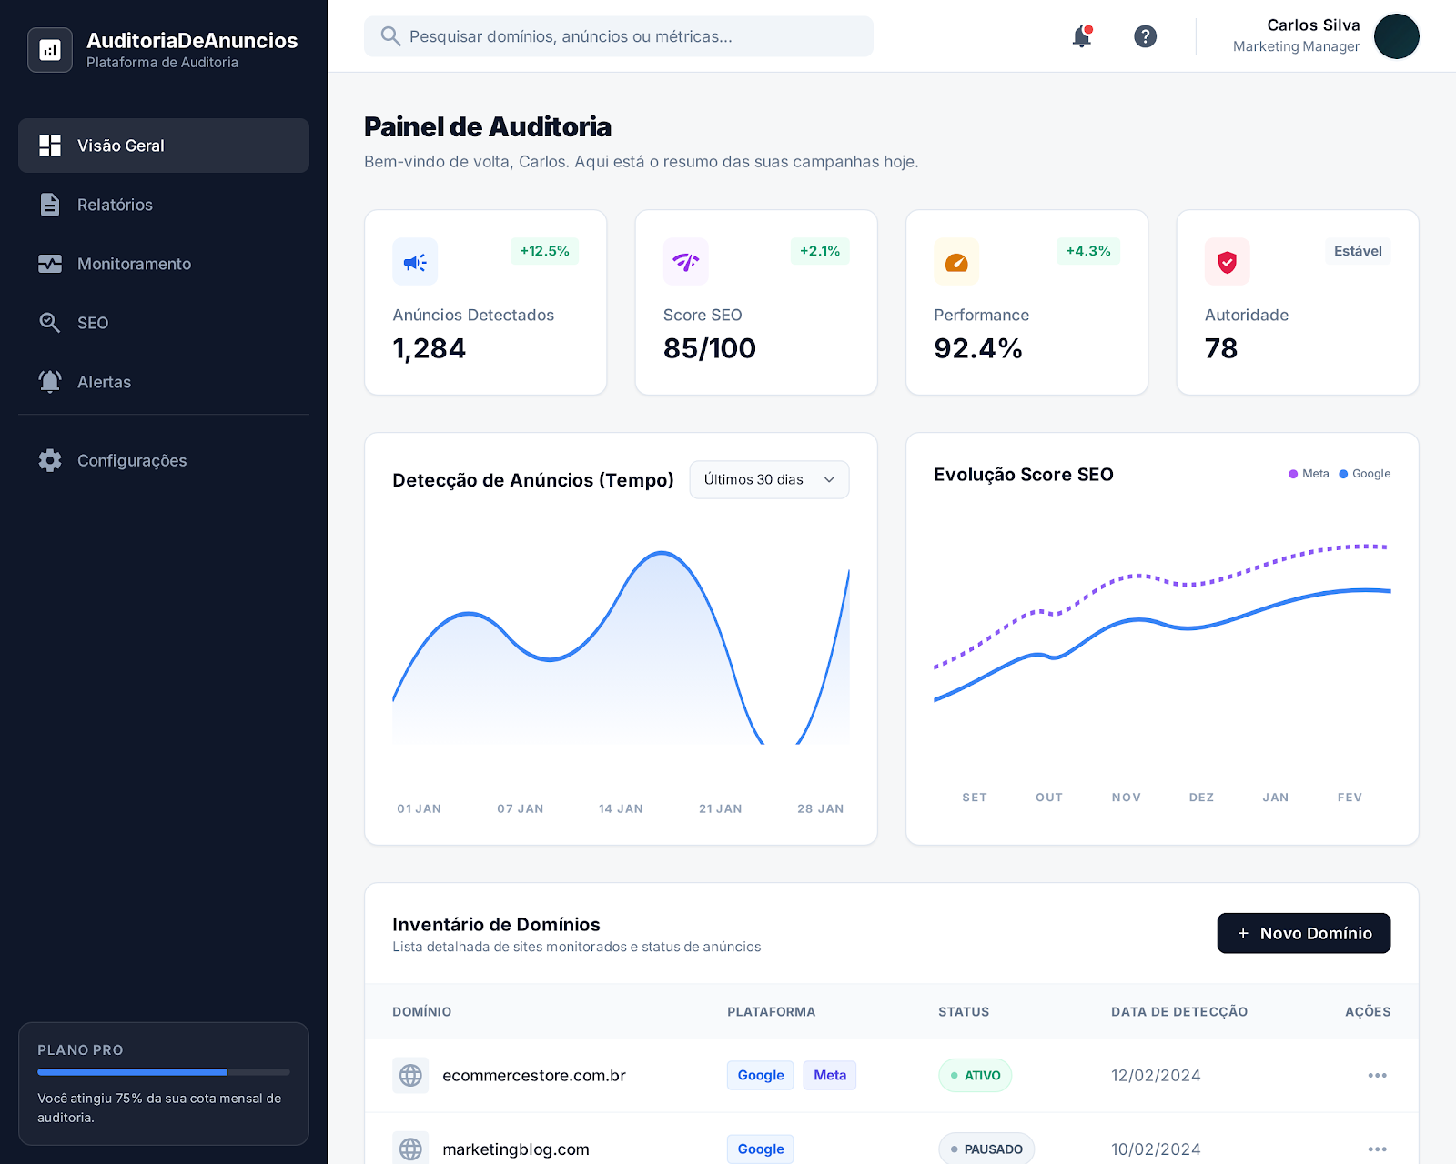Click the Plano Pro quota progress bar

[x=164, y=1072]
